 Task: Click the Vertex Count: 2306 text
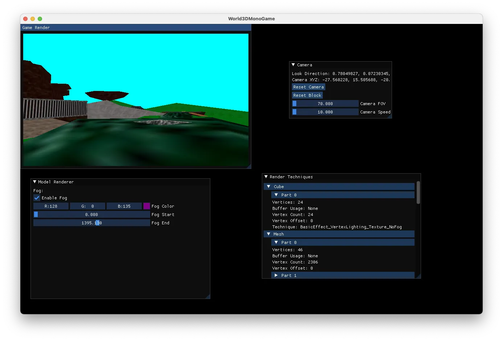(x=295, y=262)
